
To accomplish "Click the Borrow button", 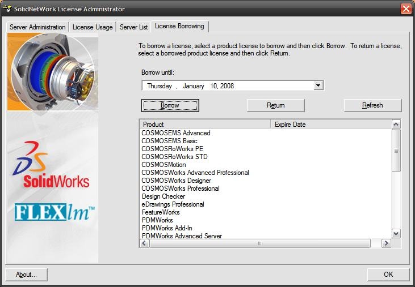I will [x=170, y=105].
